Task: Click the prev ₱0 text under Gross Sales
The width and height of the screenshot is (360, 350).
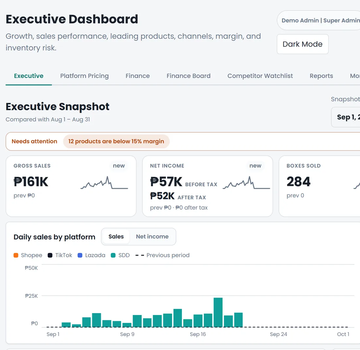Action: pos(24,195)
